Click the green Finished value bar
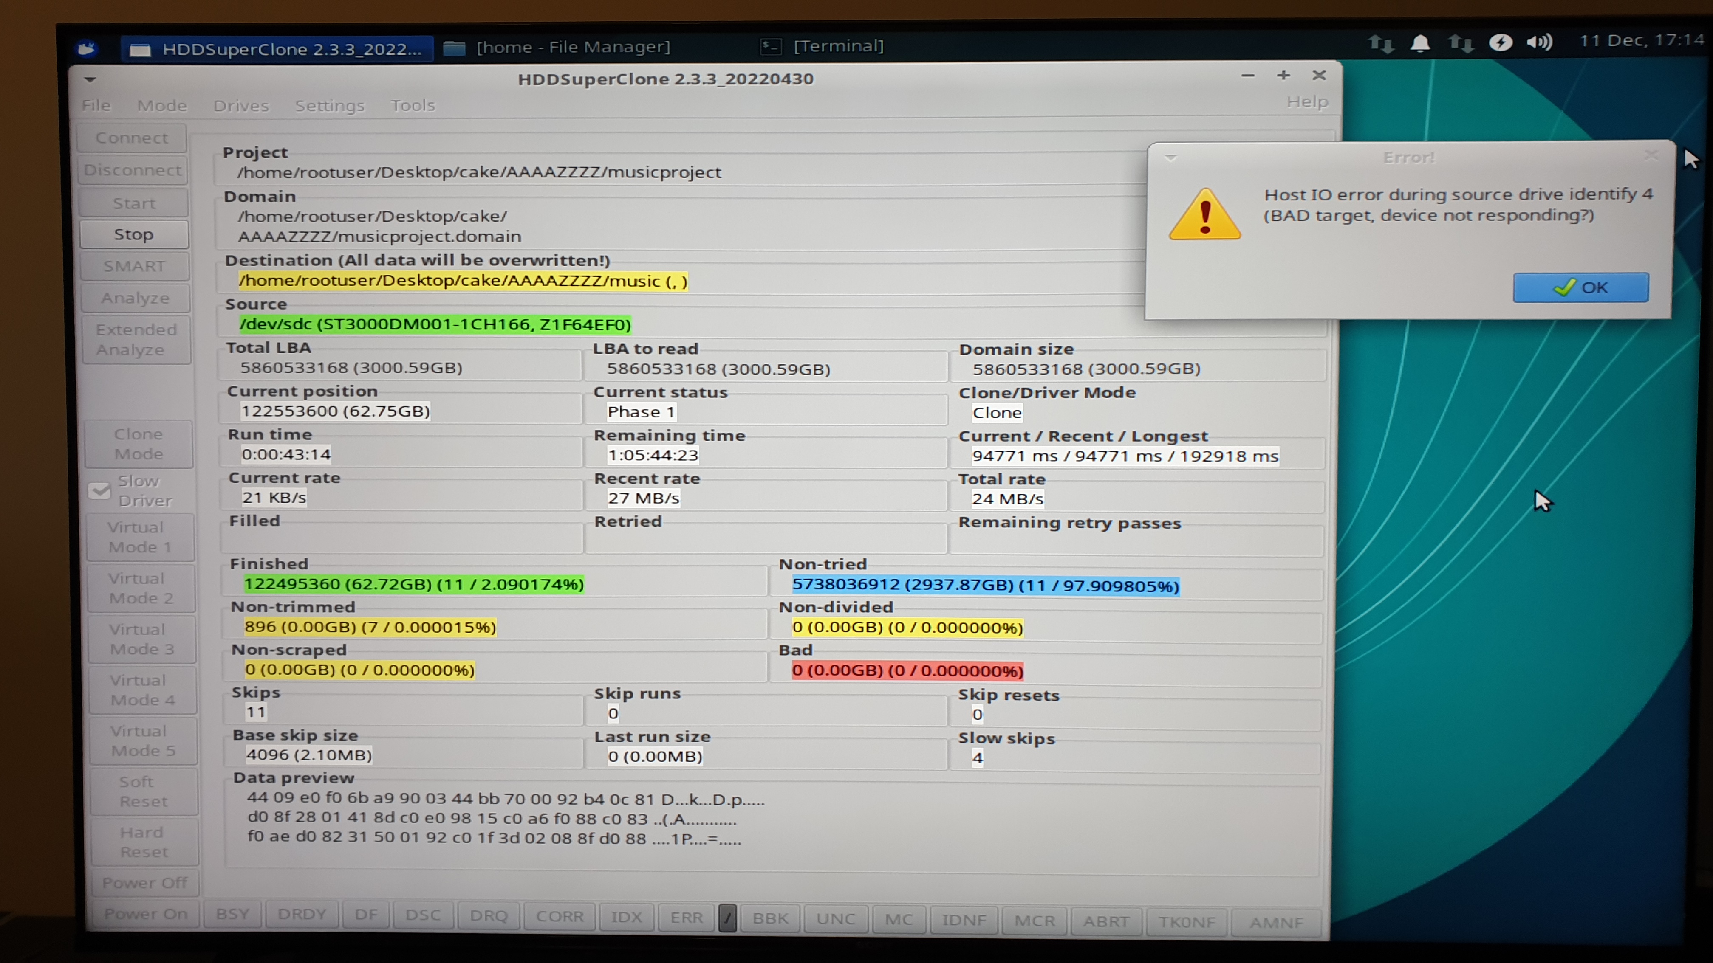Image resolution: width=1713 pixels, height=963 pixels. point(414,584)
